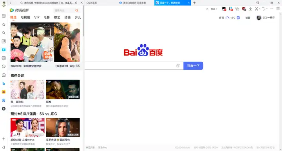
Task: Open the 超级企鹅·在线wave thumbnail
Action: pyautogui.click(x=27, y=128)
